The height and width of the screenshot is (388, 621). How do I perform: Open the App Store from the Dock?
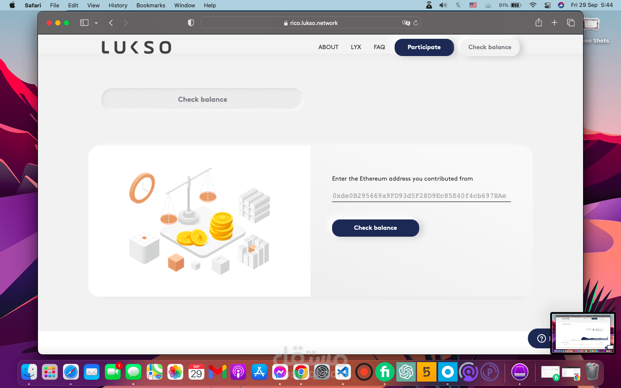[260, 372]
